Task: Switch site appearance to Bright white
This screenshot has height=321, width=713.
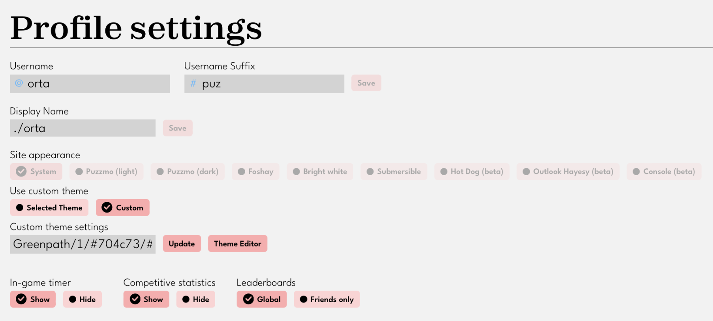Action: [x=320, y=172]
